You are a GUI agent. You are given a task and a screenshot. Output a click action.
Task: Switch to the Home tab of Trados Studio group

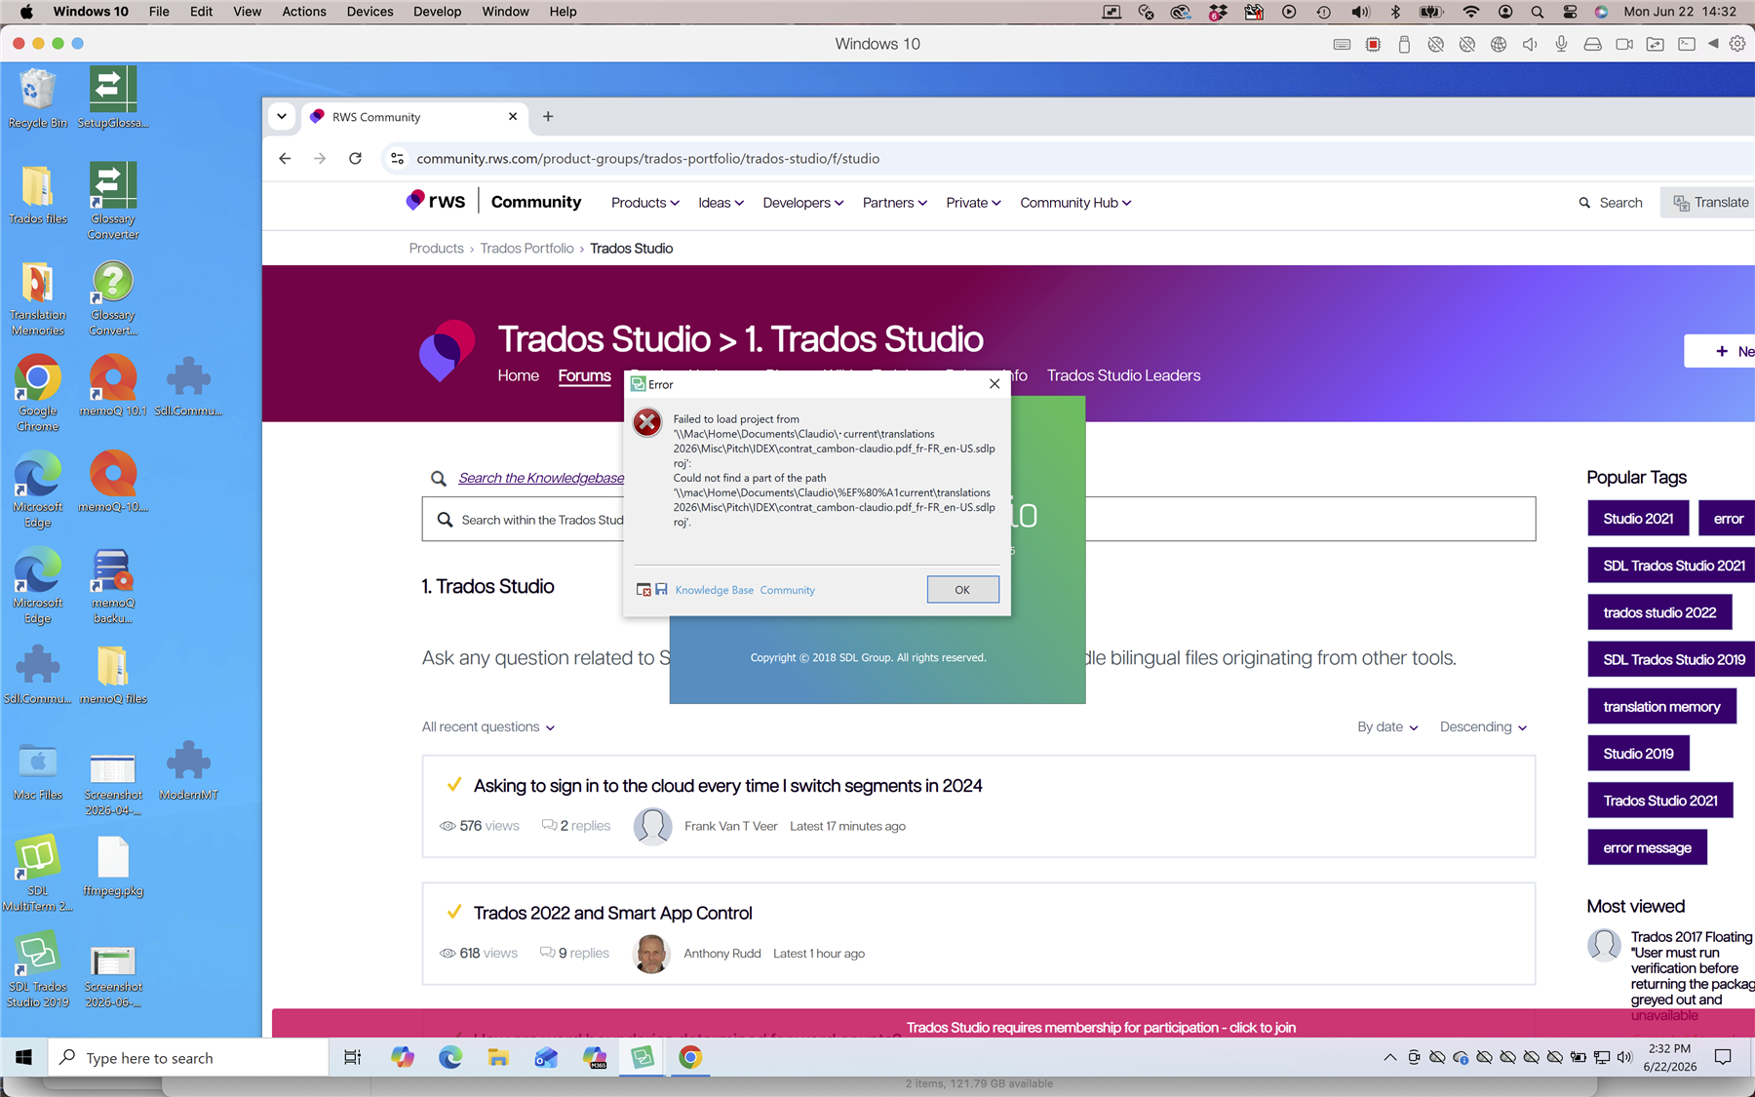518,375
